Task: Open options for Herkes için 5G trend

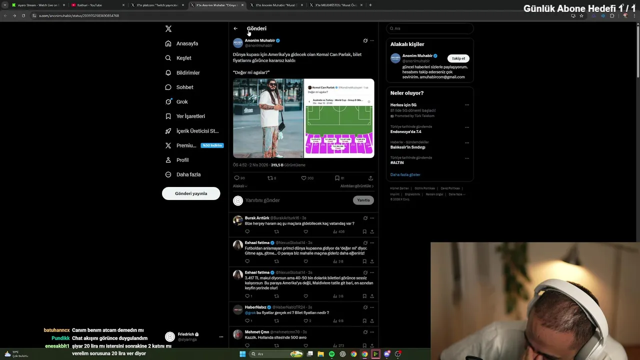Action: 467,105
